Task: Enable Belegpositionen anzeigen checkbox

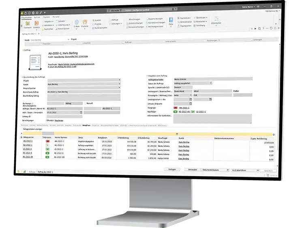Action: pyautogui.click(x=21, y=129)
